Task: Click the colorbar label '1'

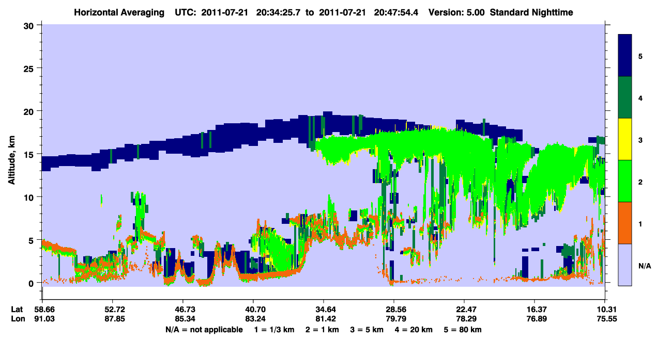Action: 640,224
